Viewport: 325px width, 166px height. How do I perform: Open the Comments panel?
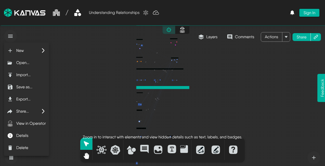pyautogui.click(x=241, y=37)
